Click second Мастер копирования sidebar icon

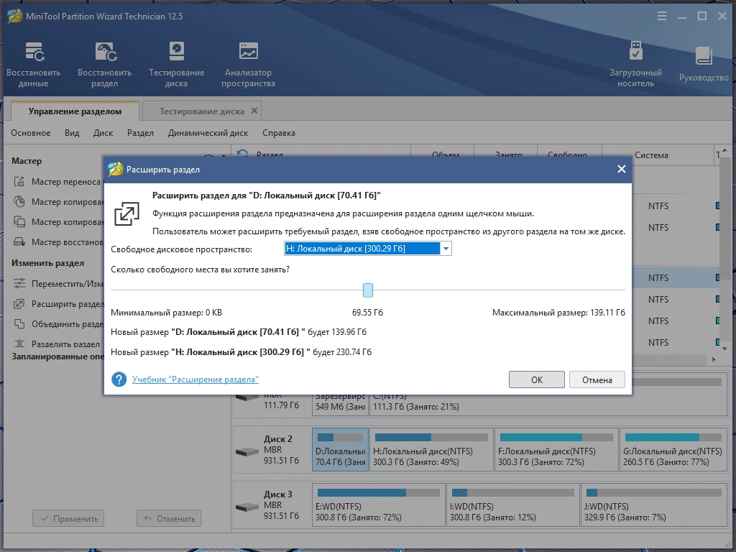[x=19, y=221]
